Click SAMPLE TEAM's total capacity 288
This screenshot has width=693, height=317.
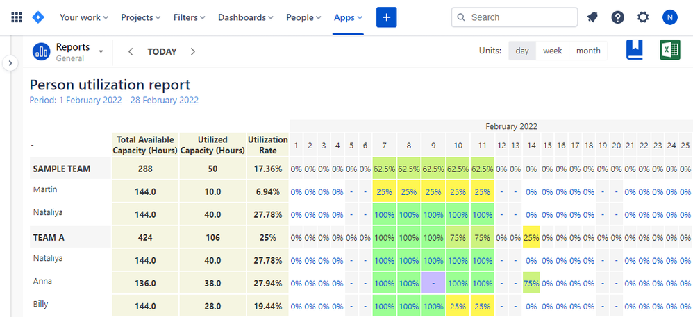click(145, 169)
